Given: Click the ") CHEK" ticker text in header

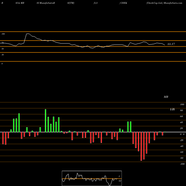Looking at the screenshot, I should click(x=123, y=3).
